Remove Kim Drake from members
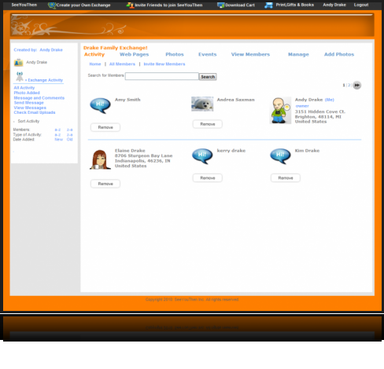 click(286, 178)
